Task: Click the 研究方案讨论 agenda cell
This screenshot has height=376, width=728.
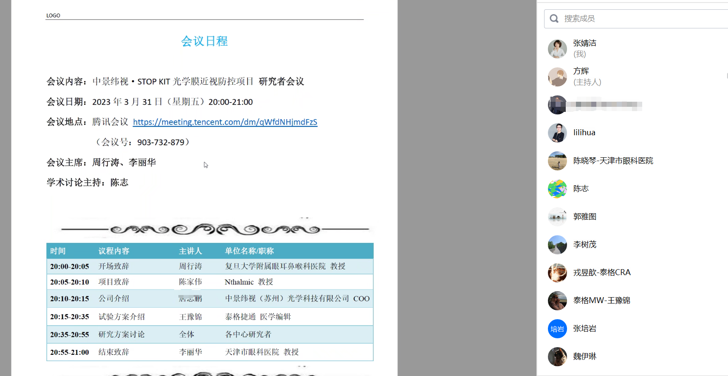Action: [122, 334]
